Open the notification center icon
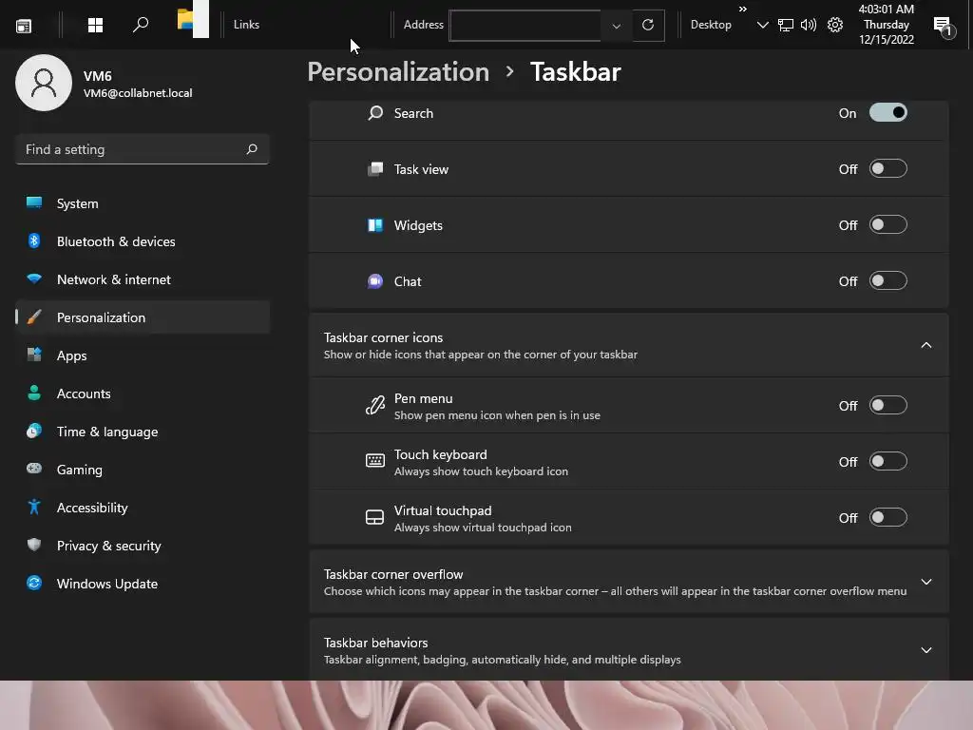 944,26
